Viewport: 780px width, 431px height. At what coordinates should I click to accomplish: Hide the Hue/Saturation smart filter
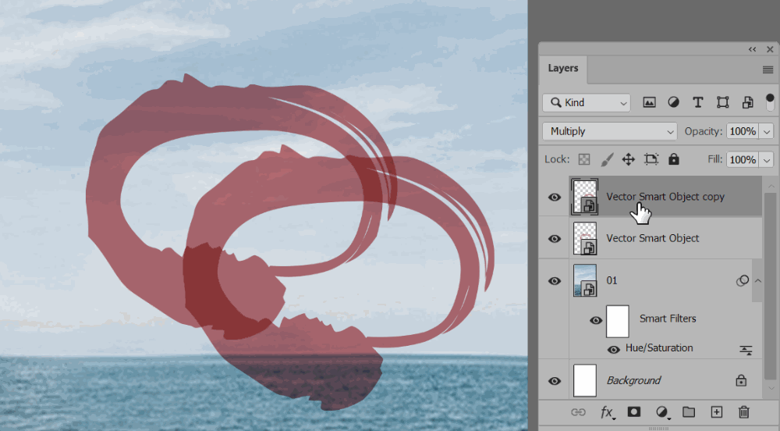click(x=613, y=349)
